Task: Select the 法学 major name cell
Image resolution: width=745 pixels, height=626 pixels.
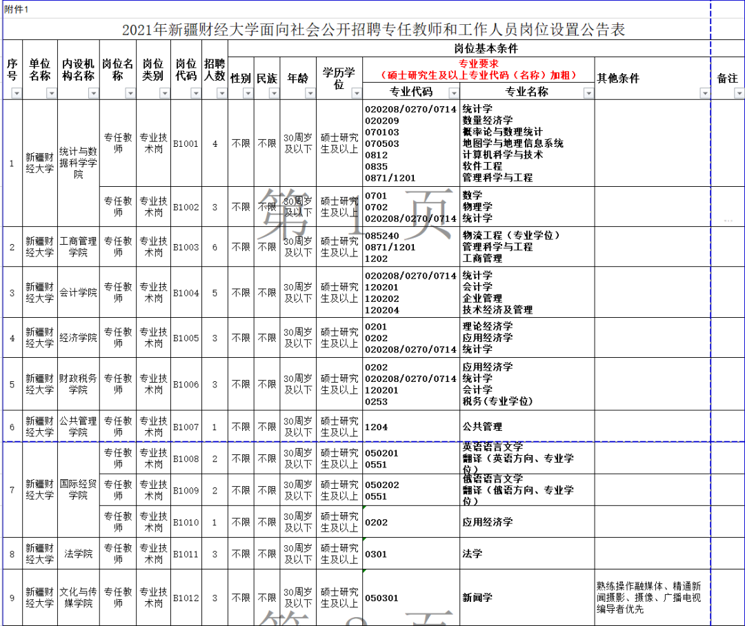Action: 527,554
